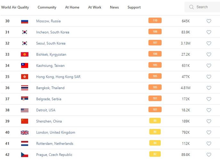Click heart icon next to Prague
This screenshot has height=160, width=220.
(x=209, y=155)
